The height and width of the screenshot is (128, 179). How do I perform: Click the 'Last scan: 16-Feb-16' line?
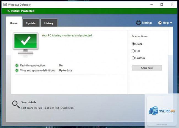[48, 108]
